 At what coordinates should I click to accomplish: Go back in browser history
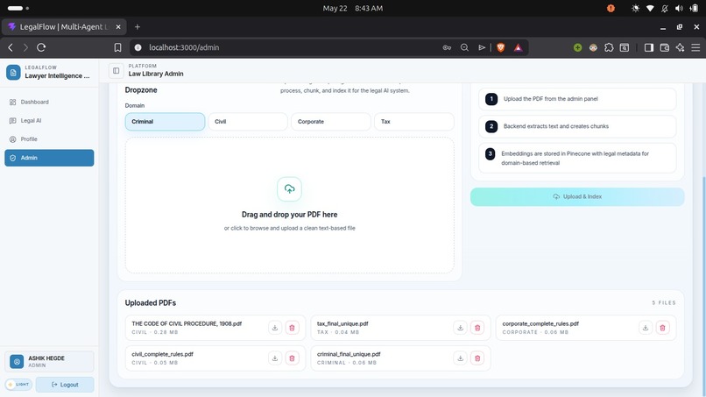coord(11,47)
